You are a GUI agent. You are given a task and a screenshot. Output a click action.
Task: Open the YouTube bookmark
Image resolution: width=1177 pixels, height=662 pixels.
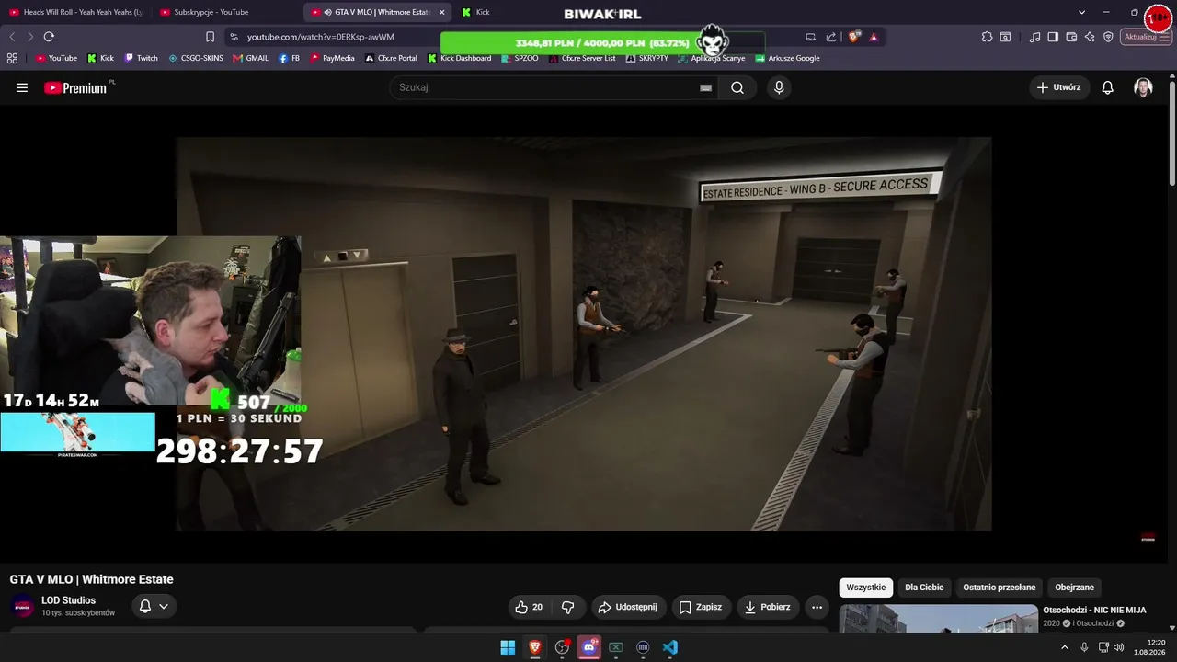56,58
